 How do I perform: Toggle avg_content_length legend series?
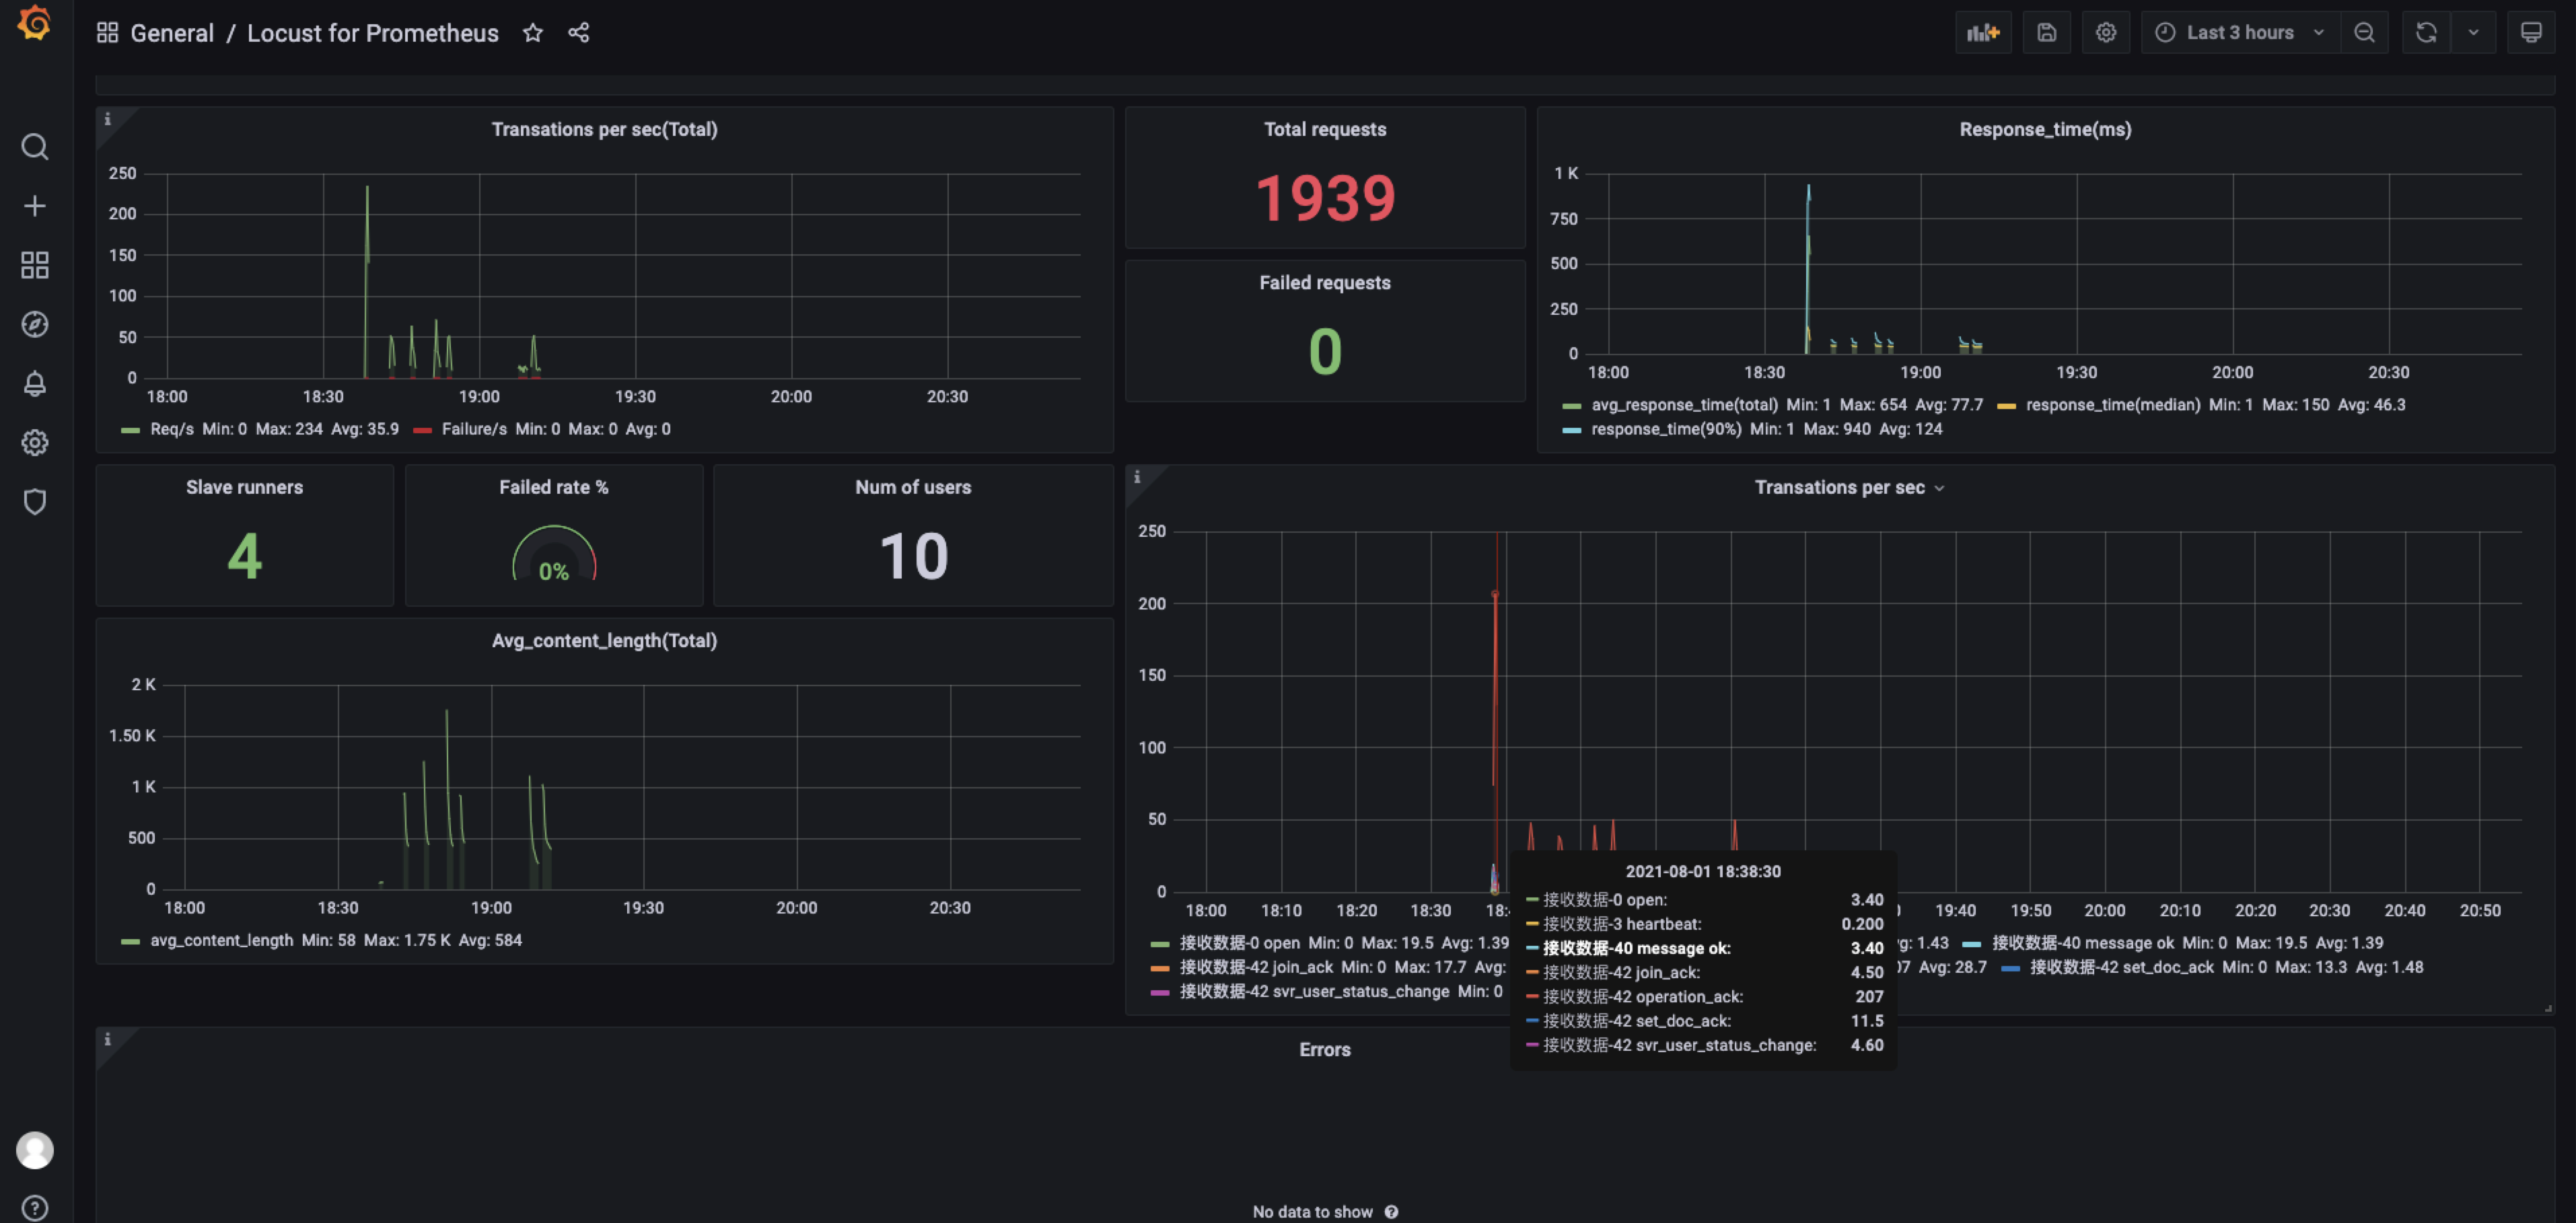pos(221,940)
